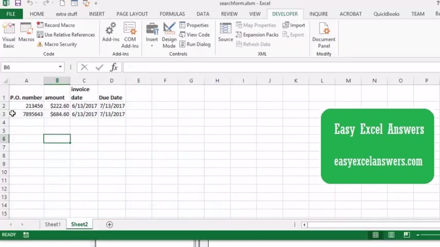Select cell with P.O. number 213456
Image resolution: width=440 pixels, height=247 pixels.
26,106
